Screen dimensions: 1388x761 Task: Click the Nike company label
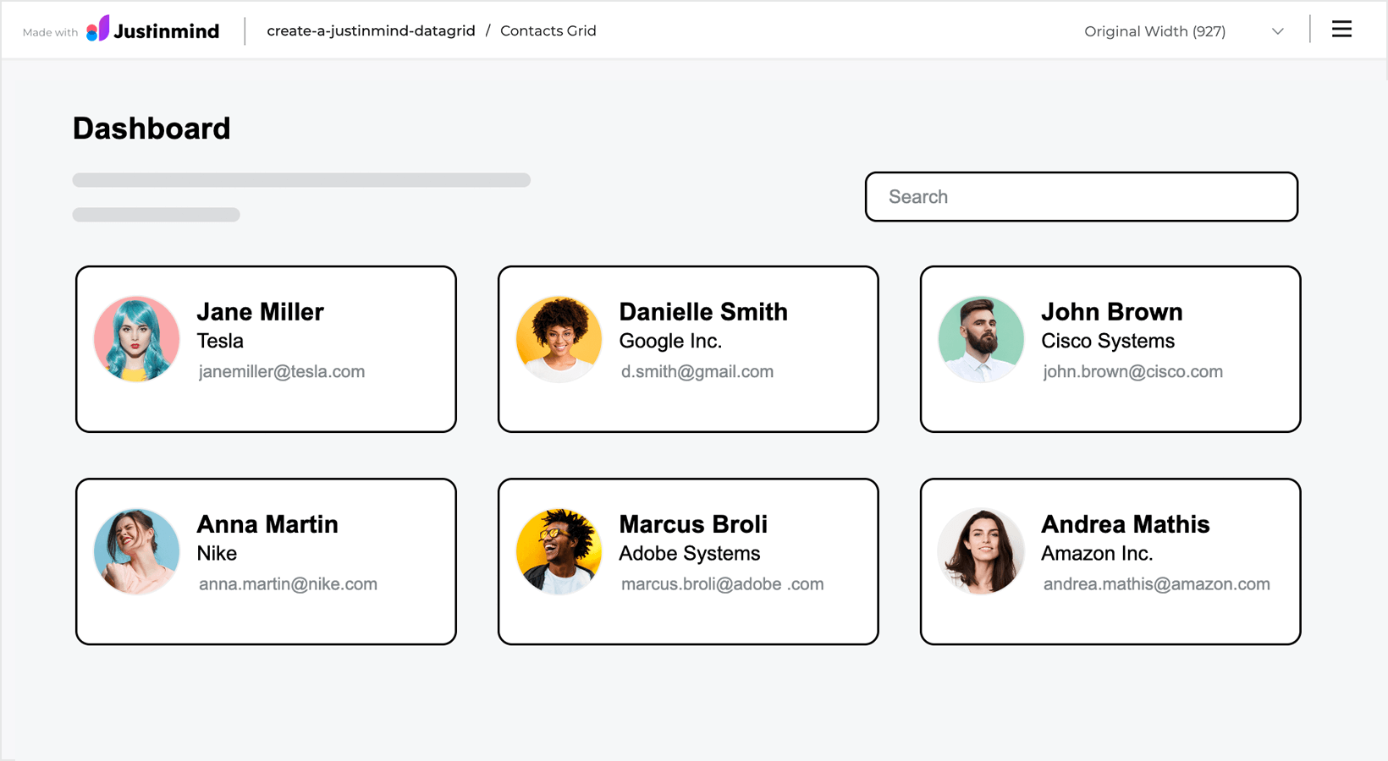pos(217,553)
